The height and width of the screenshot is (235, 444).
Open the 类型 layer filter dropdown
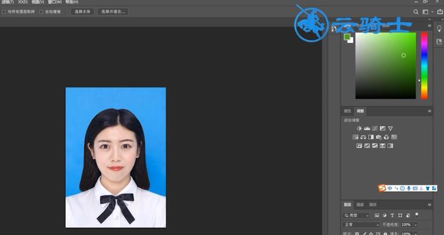(x=356, y=216)
